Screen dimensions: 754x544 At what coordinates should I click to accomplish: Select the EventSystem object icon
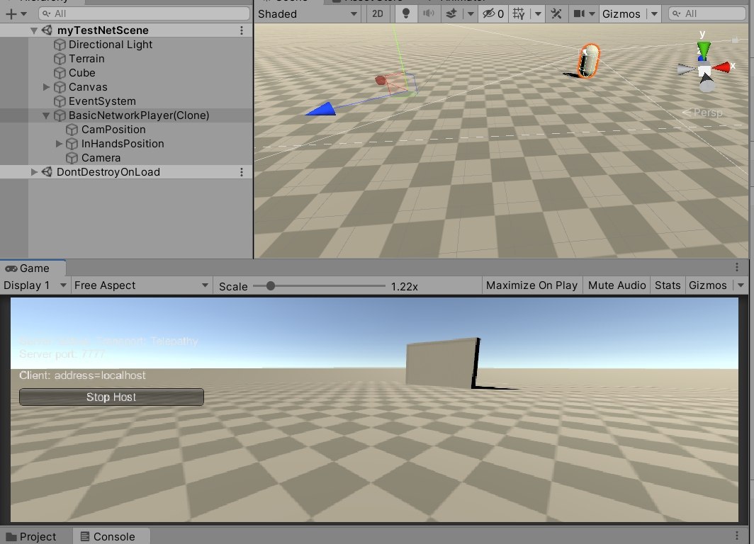click(60, 101)
